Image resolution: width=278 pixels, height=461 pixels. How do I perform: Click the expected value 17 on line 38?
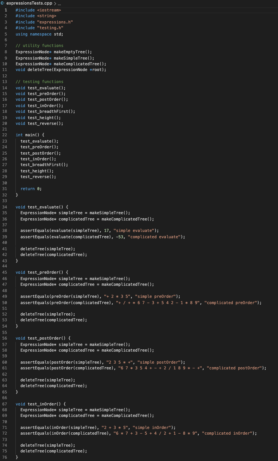[106, 230]
